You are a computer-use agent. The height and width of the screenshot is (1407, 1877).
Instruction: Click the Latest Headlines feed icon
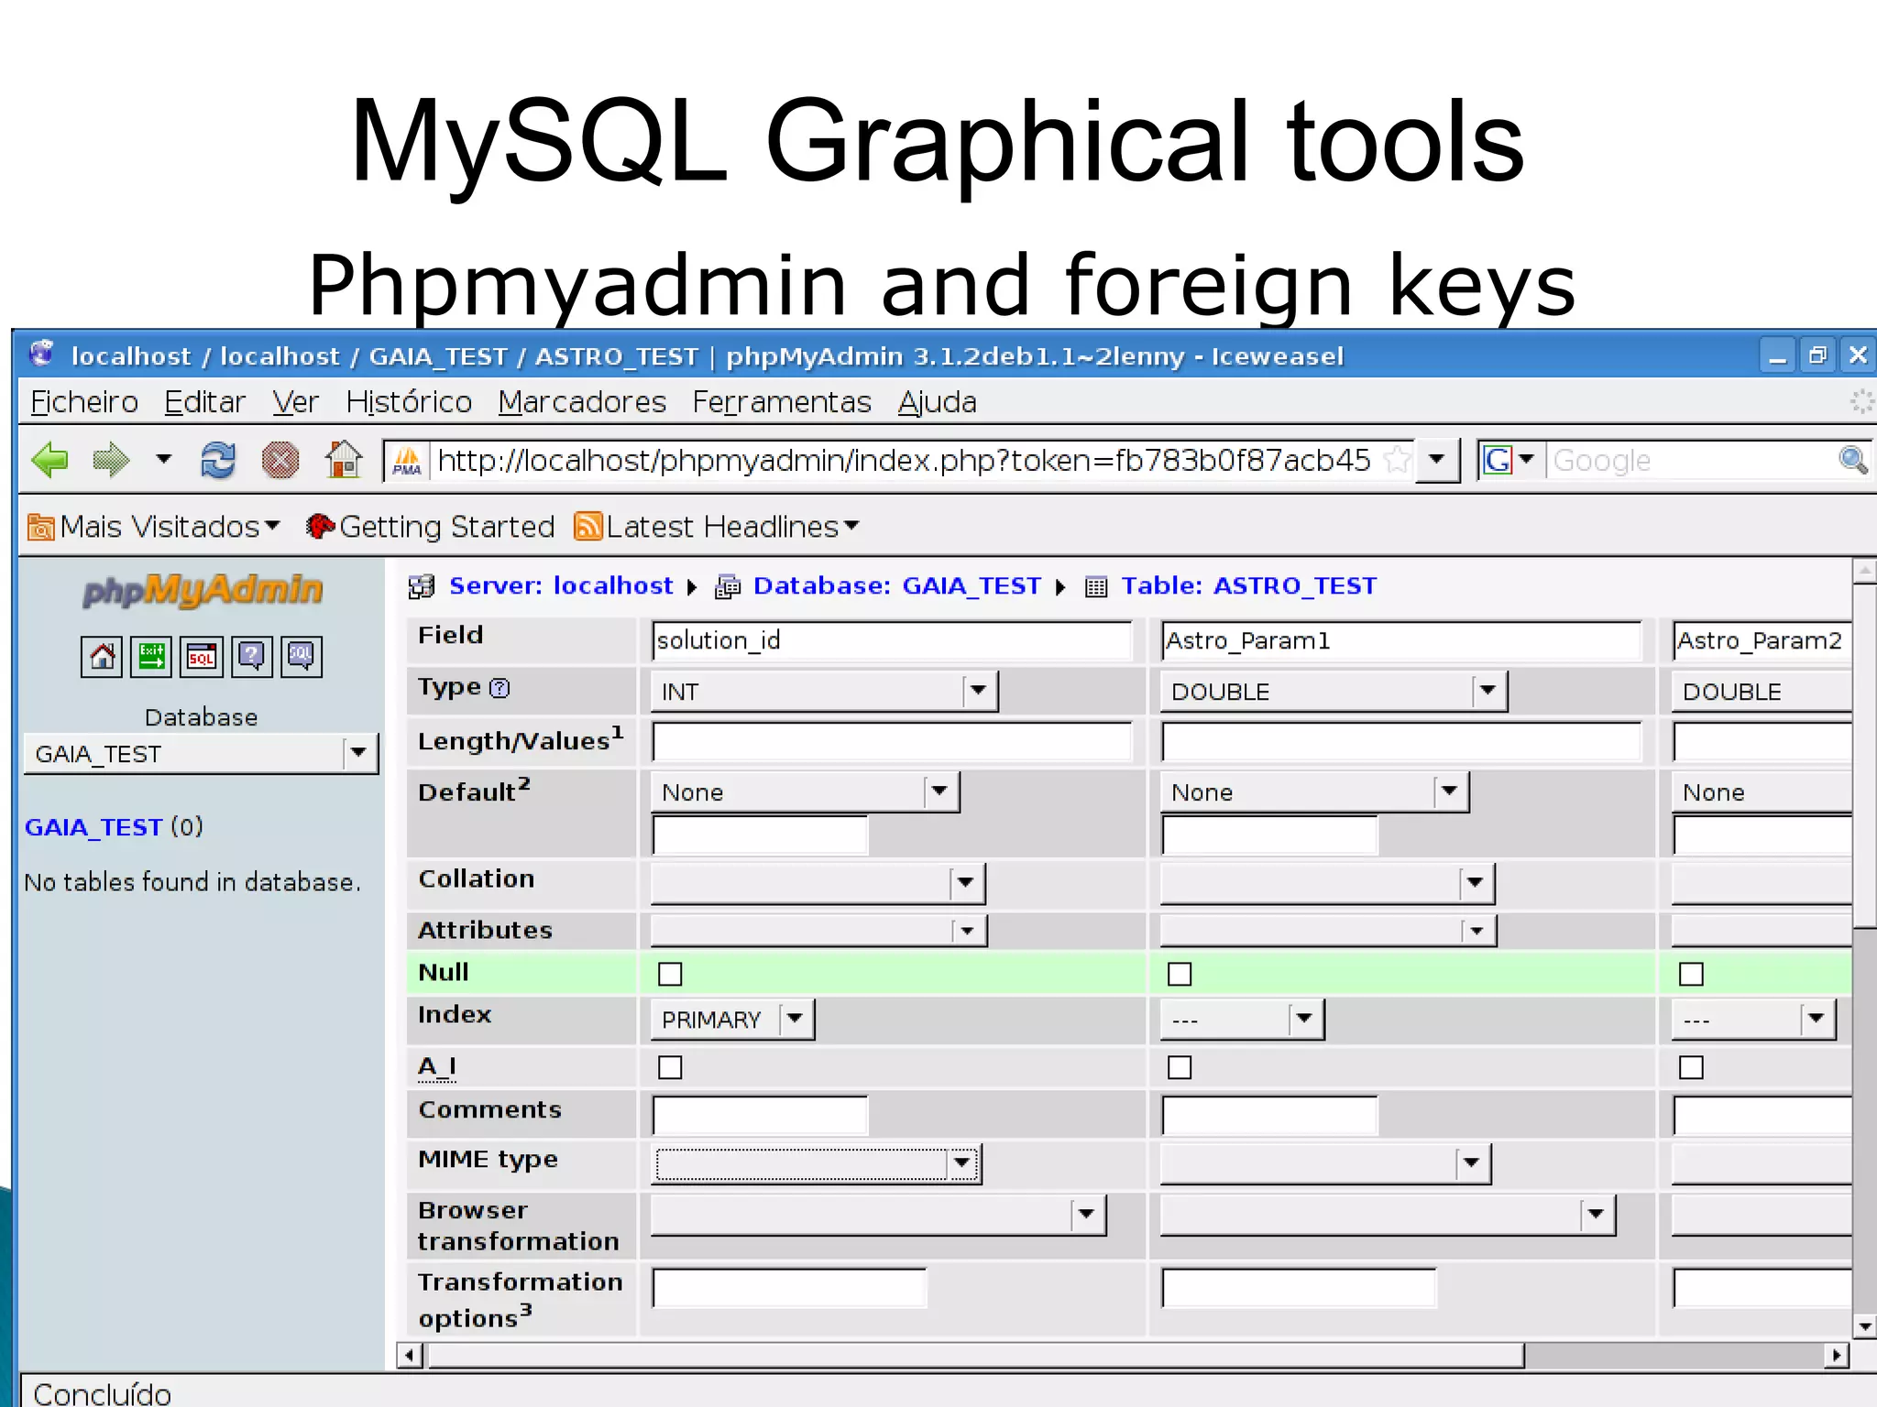[x=588, y=526]
